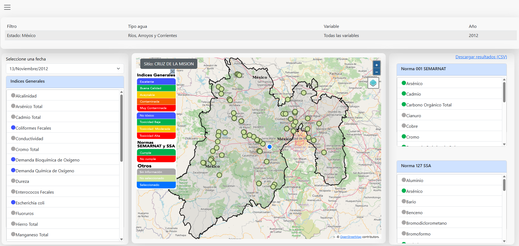This screenshot has height=246, width=519.
Task: Click the Muy Contaminada legend swatch
Action: pyautogui.click(x=156, y=108)
